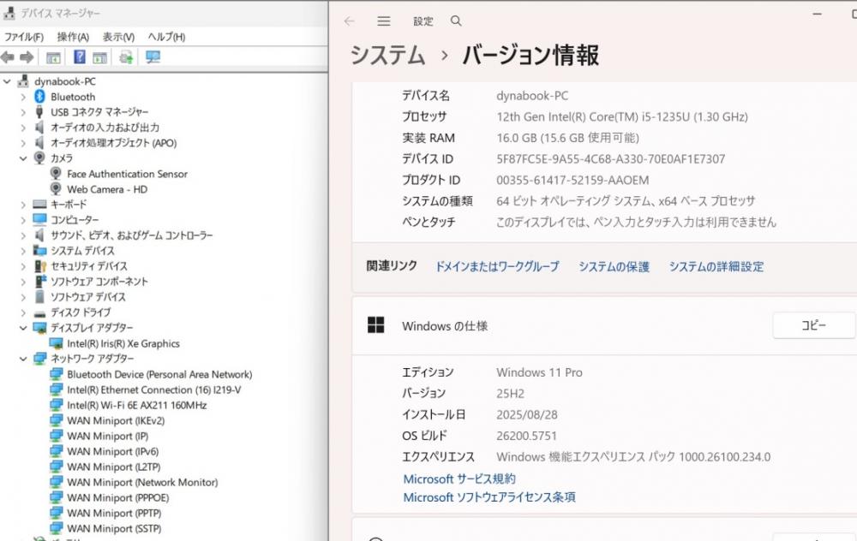Click the コピー button for Windows specs
This screenshot has height=541, width=857.
[813, 326]
